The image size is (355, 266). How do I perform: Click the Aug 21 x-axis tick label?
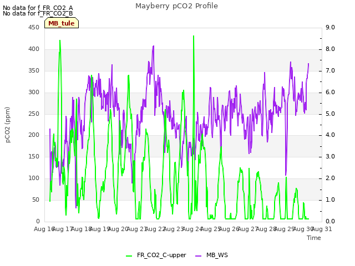click(137, 229)
